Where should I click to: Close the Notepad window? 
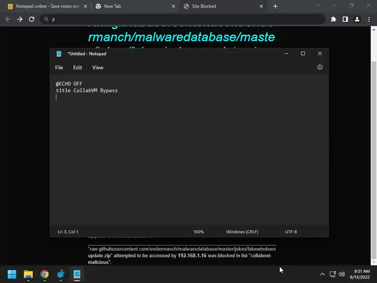pos(320,53)
